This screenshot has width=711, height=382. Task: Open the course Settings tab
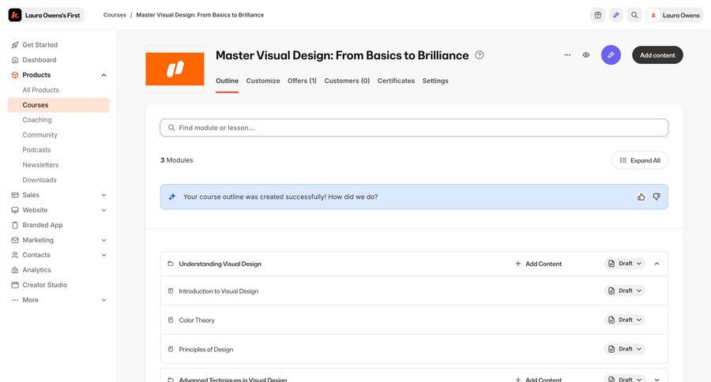435,81
